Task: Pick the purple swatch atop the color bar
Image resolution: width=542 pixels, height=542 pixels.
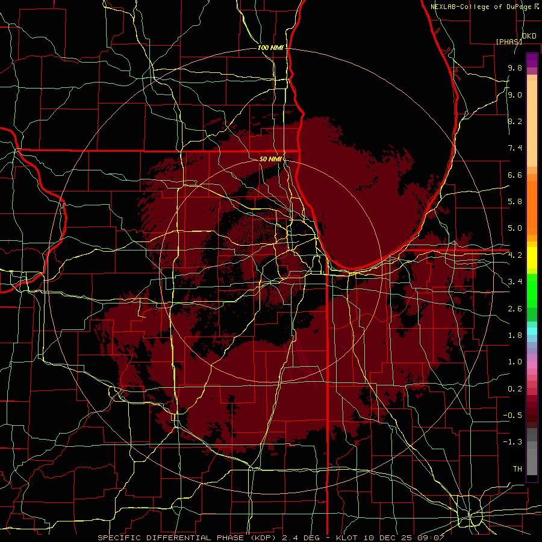Action: (532, 60)
